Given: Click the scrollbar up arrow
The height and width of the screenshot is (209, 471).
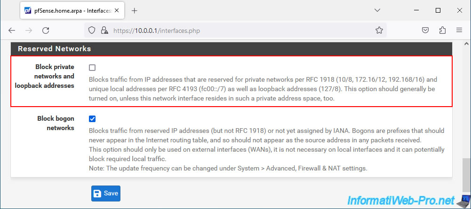Looking at the screenshot, I should coord(466,44).
